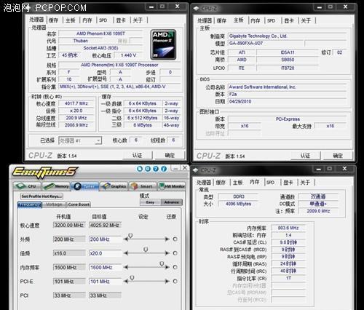Open the HW Monitor tab in EasyTune6
This screenshot has height=310, width=364.
point(172,186)
